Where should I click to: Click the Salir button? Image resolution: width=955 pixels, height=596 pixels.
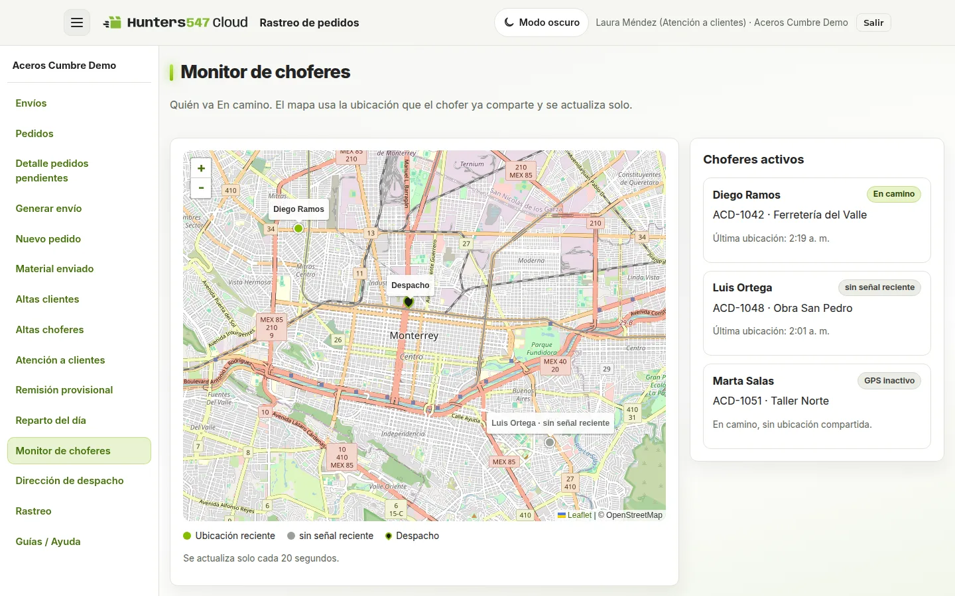coord(873,23)
